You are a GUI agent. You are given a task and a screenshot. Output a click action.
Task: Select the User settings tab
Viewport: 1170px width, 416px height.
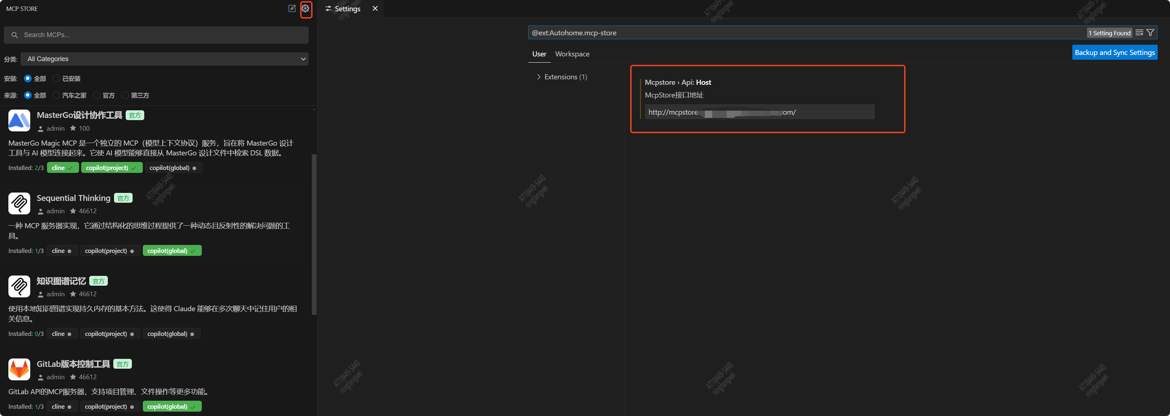tap(539, 54)
